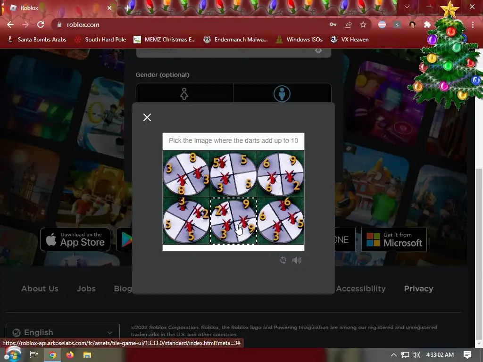Pick the dartboard image with 6, 6, 5, 3
Screen dimensions: 483x362
coord(281,221)
